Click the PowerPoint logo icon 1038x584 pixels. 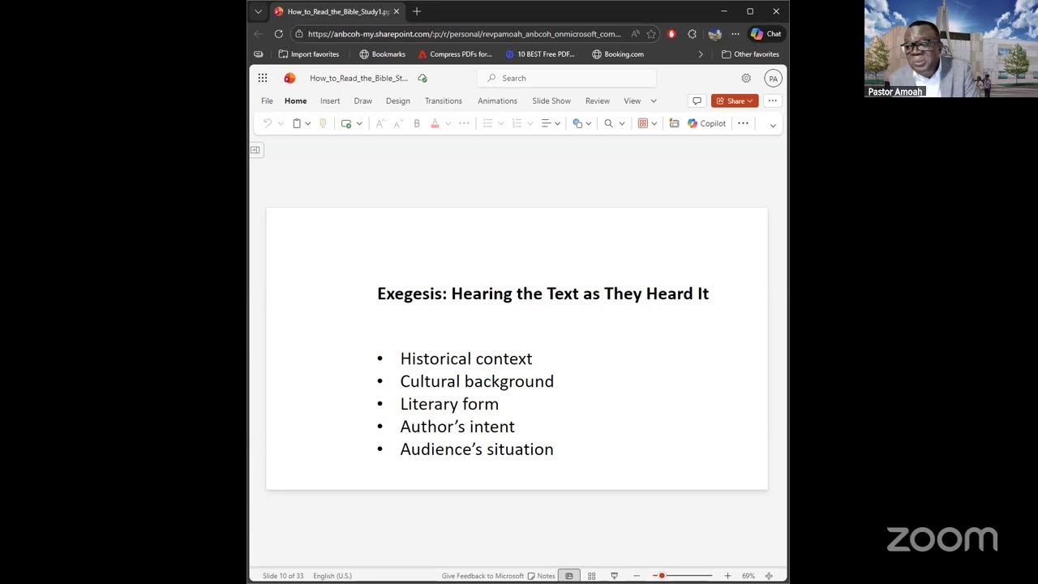click(x=290, y=78)
